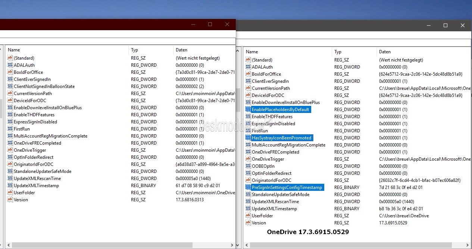Select the FirstRun value icon in the left window
This screenshot has width=472, height=249.
point(10,129)
